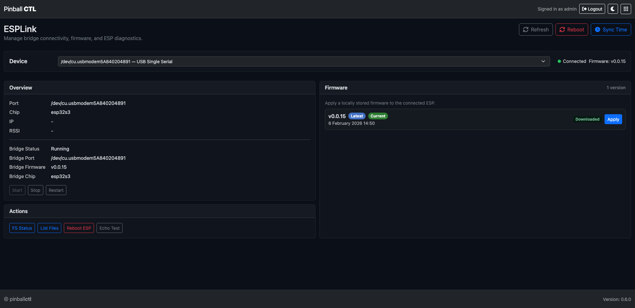Click Reboot ESP action

pos(79,228)
